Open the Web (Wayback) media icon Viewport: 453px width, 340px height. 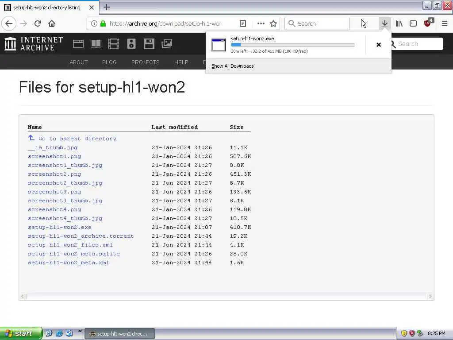[x=78, y=44]
